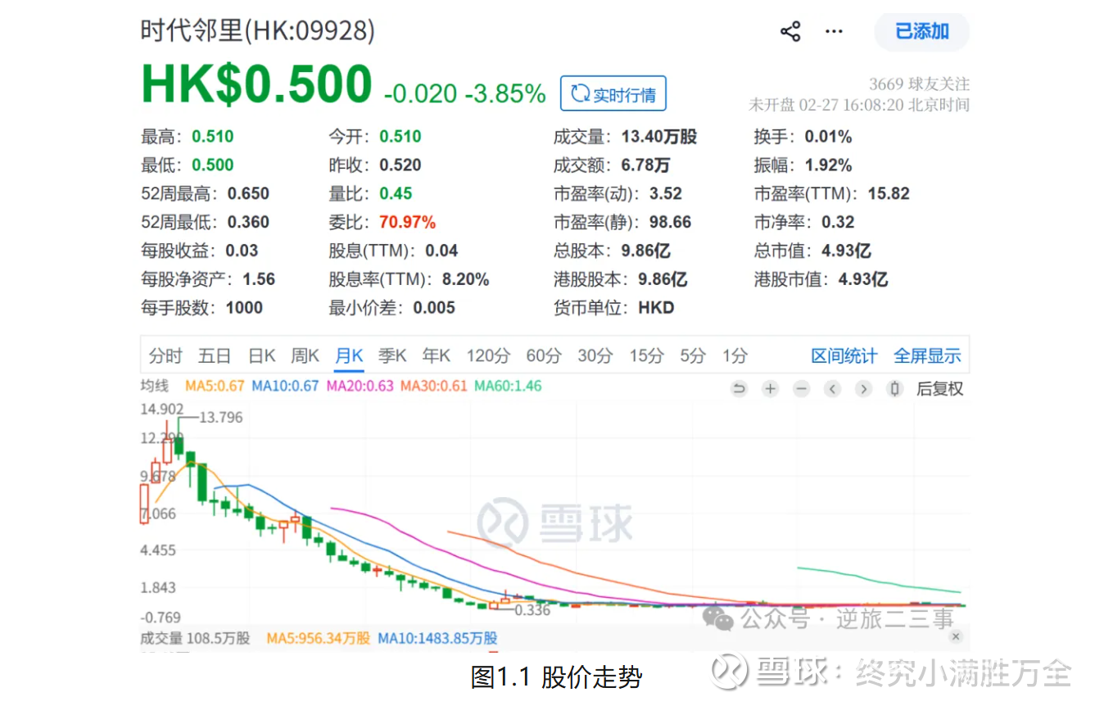Switch to the 五日 chart tab

(x=215, y=355)
